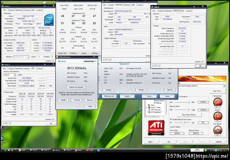Open Filtering & AA in 3DMark
The width and height of the screenshot is (230, 160).
coord(109,96)
